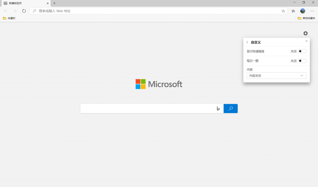Viewport: 318px width, 187px height.
Task: Add page to favorites with star icon
Action: [x=283, y=11]
